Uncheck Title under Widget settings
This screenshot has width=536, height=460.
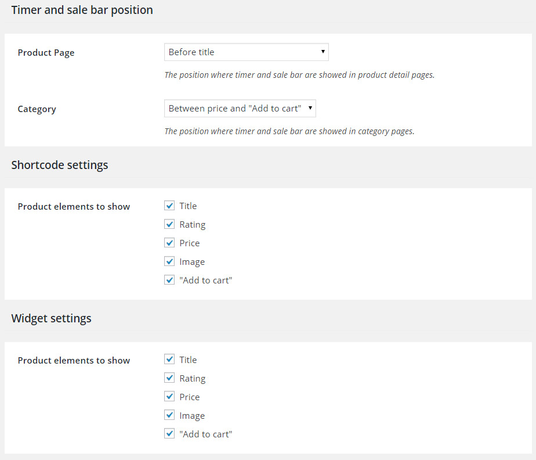pos(169,360)
